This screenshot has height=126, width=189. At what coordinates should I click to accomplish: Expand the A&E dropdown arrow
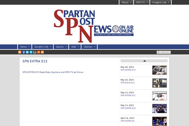pos(78,47)
